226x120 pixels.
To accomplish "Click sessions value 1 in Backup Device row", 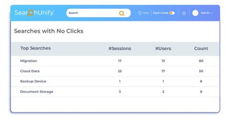I will click(120, 81).
